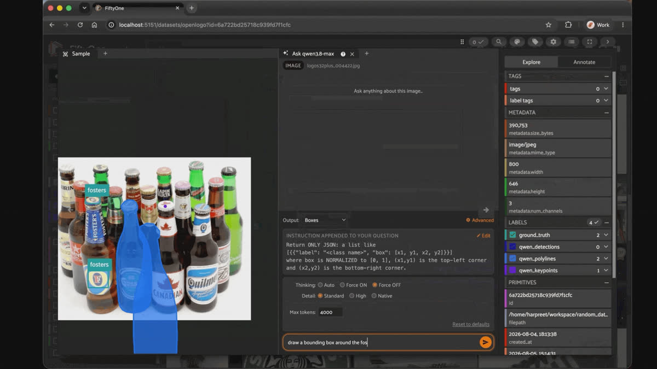Image resolution: width=657 pixels, height=369 pixels.
Task: Switch to the Explore tab
Action: point(531,62)
